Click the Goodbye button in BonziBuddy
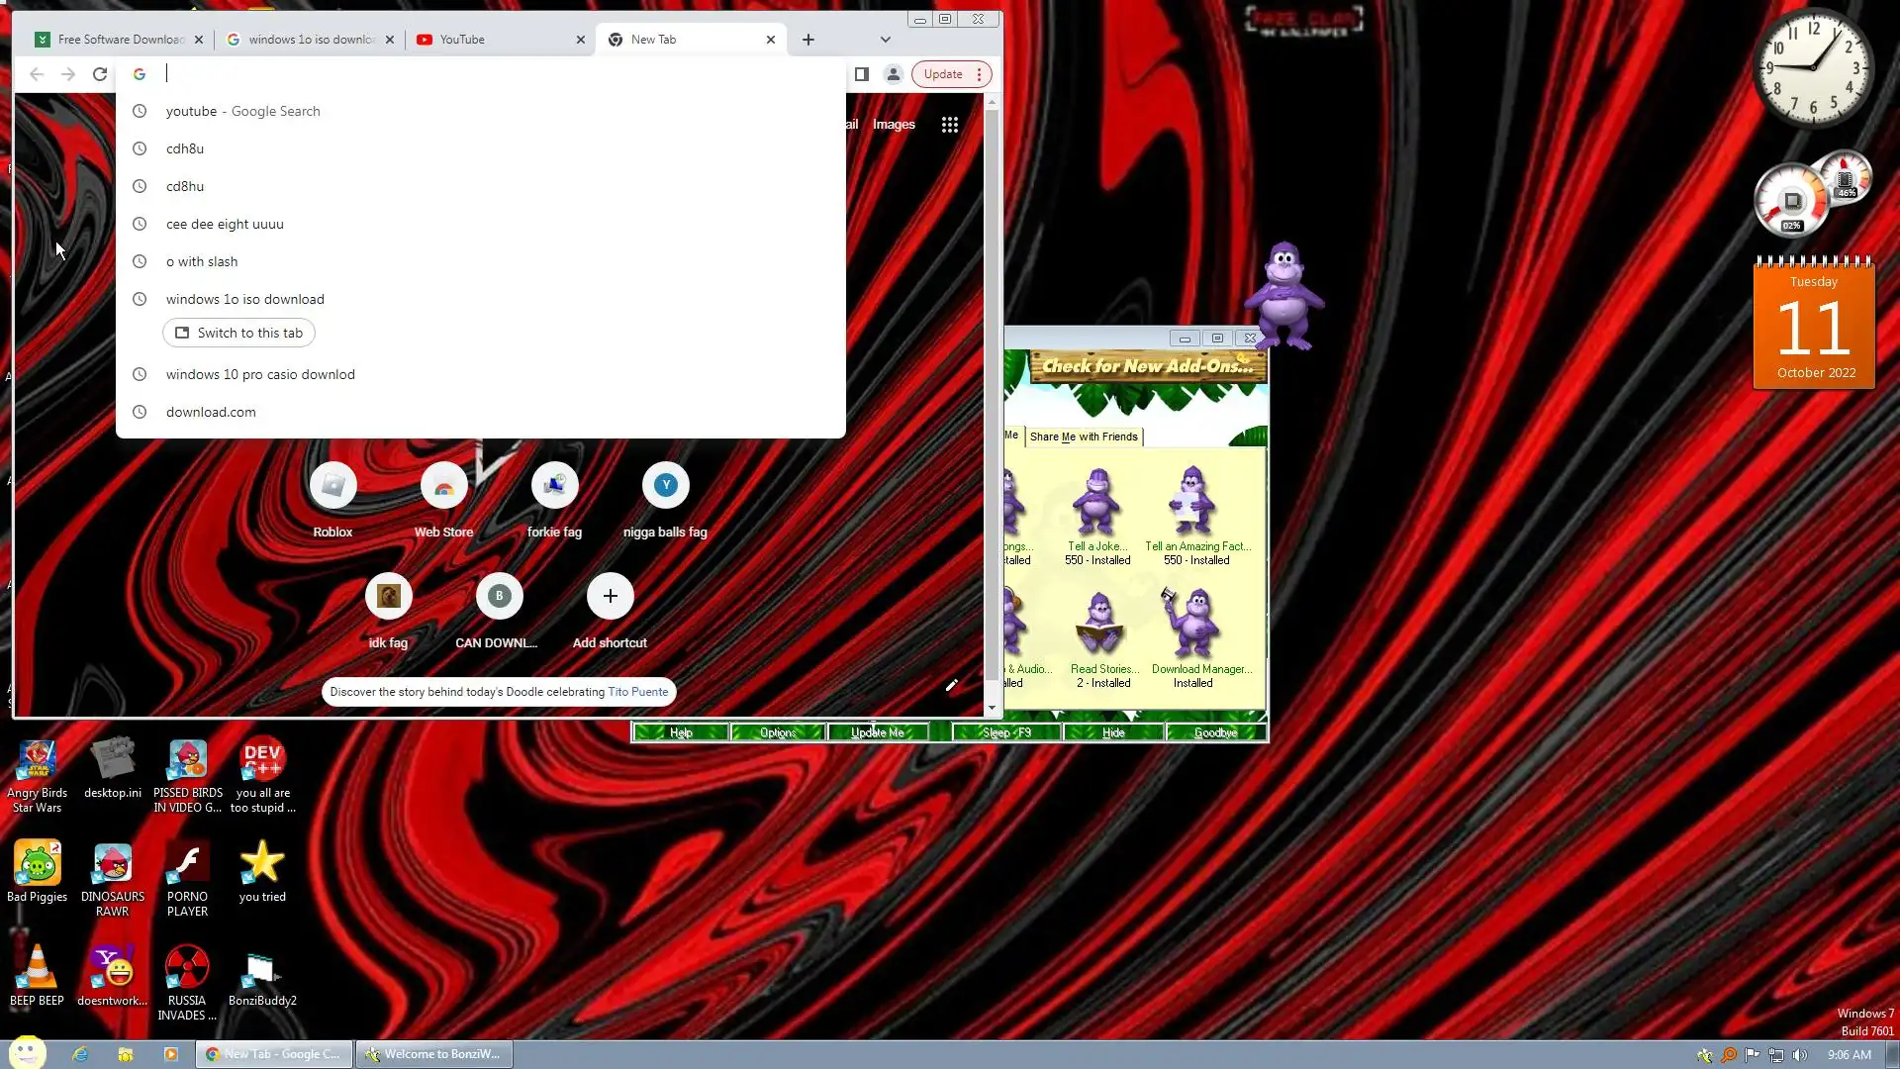Screen dimensions: 1900x1069 point(1215,732)
